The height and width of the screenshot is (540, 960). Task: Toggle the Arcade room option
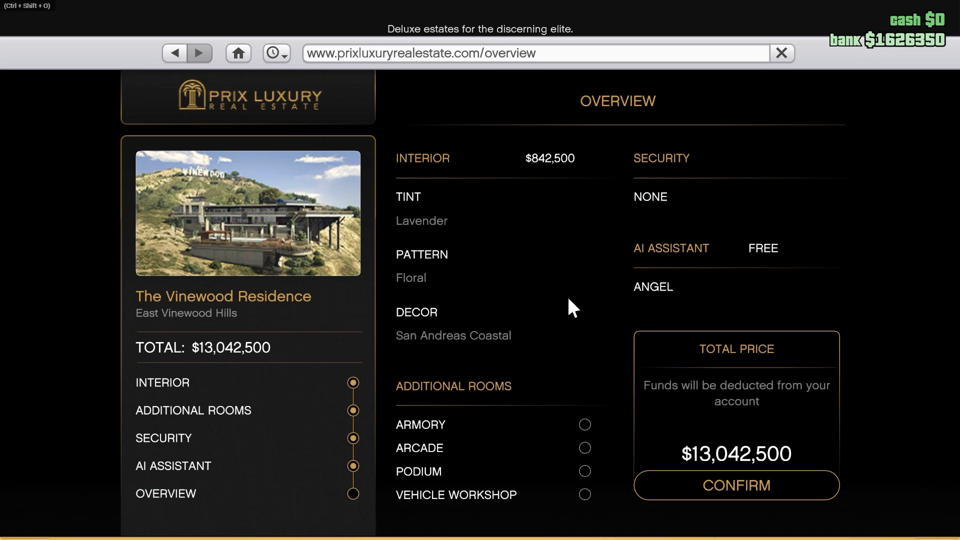pyautogui.click(x=584, y=448)
